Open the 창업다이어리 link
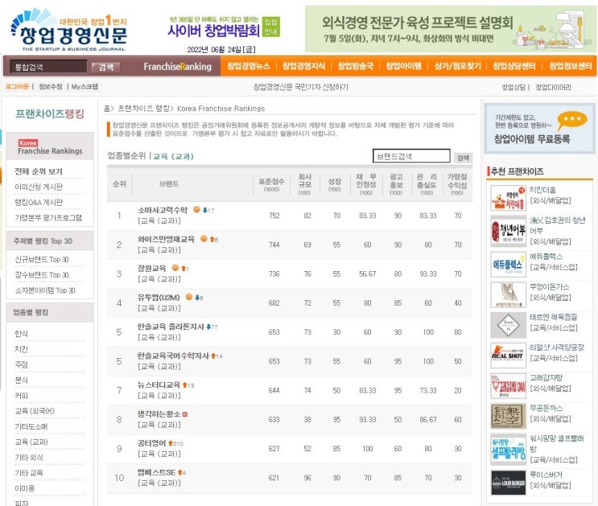This screenshot has width=598, height=506. pos(553,88)
